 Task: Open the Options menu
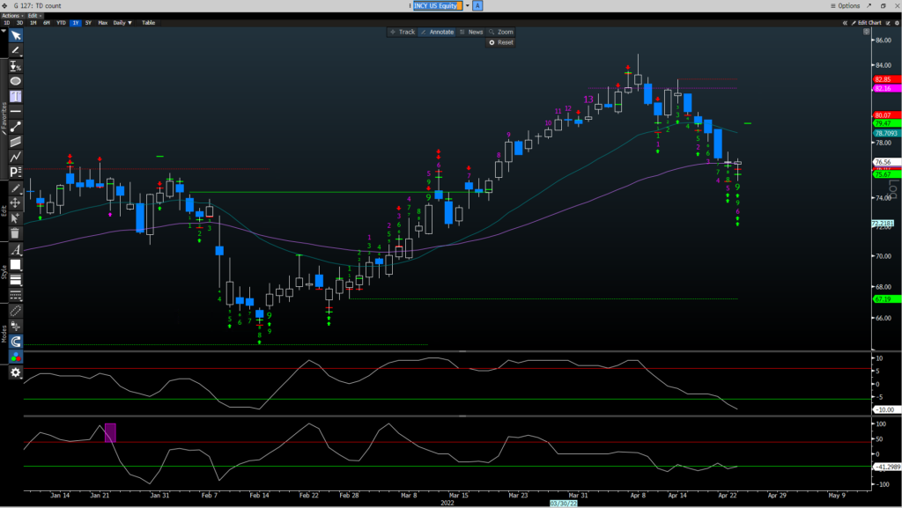[845, 6]
